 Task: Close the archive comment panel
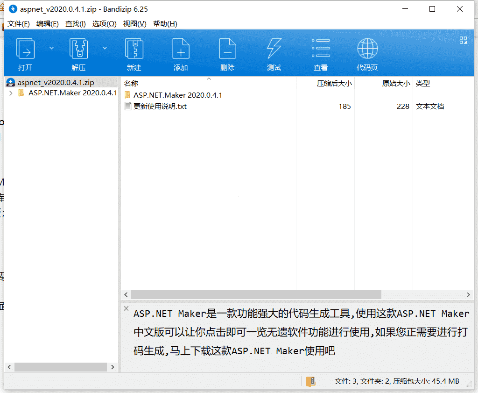click(x=126, y=308)
